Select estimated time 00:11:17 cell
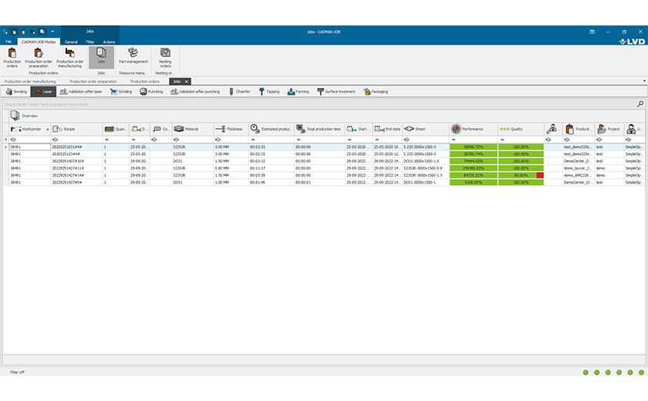 [272, 168]
